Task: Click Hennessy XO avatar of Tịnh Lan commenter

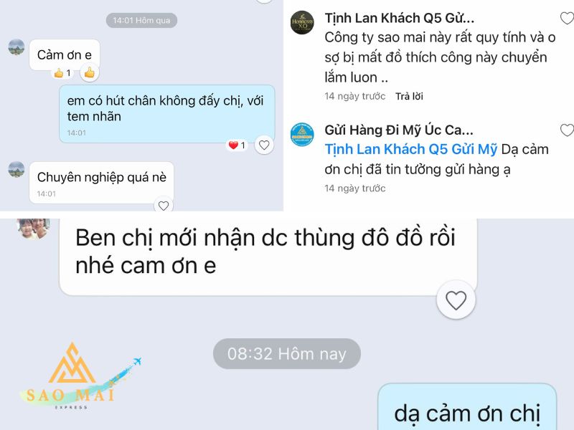Action: (x=302, y=22)
